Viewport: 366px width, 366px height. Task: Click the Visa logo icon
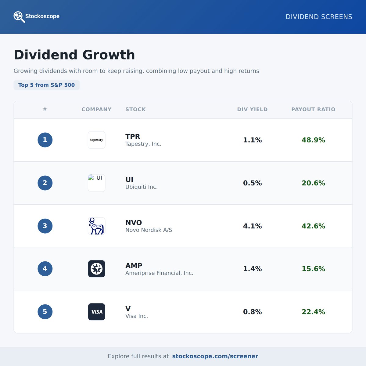tap(97, 312)
